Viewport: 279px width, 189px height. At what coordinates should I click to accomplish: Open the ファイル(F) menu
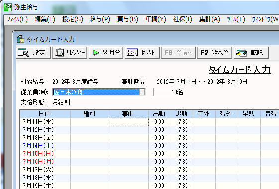pos(17,19)
